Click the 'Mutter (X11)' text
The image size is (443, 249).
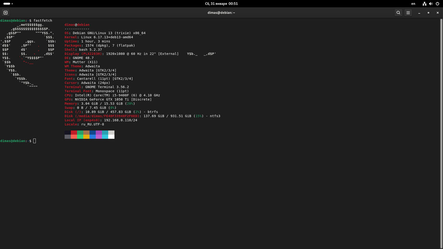pos(85,62)
